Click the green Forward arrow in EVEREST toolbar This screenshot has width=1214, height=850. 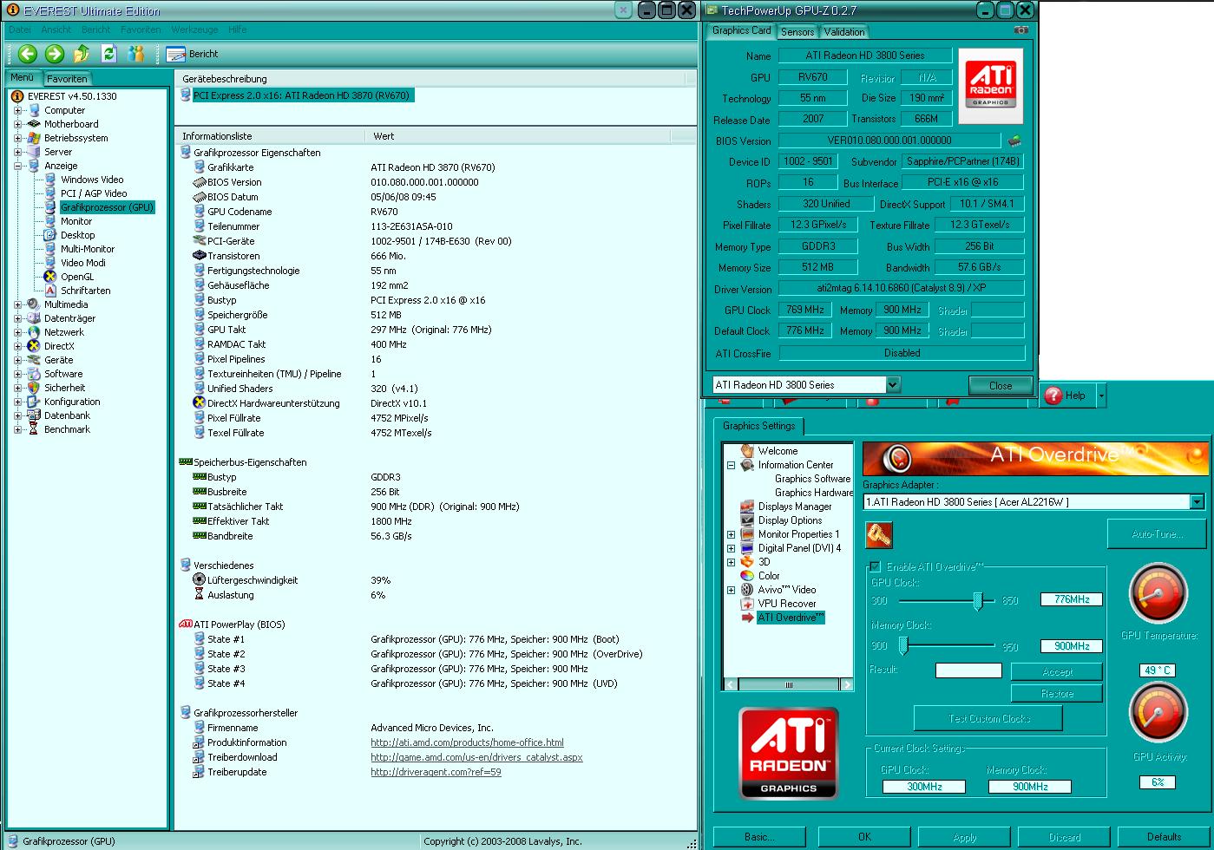pyautogui.click(x=55, y=54)
